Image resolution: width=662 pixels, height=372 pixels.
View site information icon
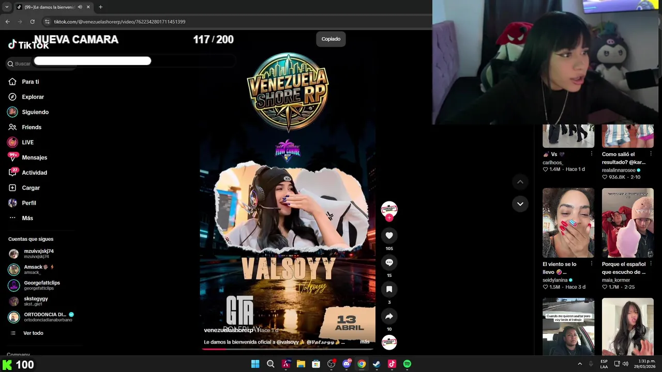pos(47,22)
